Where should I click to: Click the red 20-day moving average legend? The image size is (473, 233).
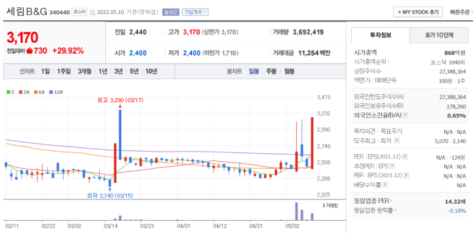coord(24,92)
